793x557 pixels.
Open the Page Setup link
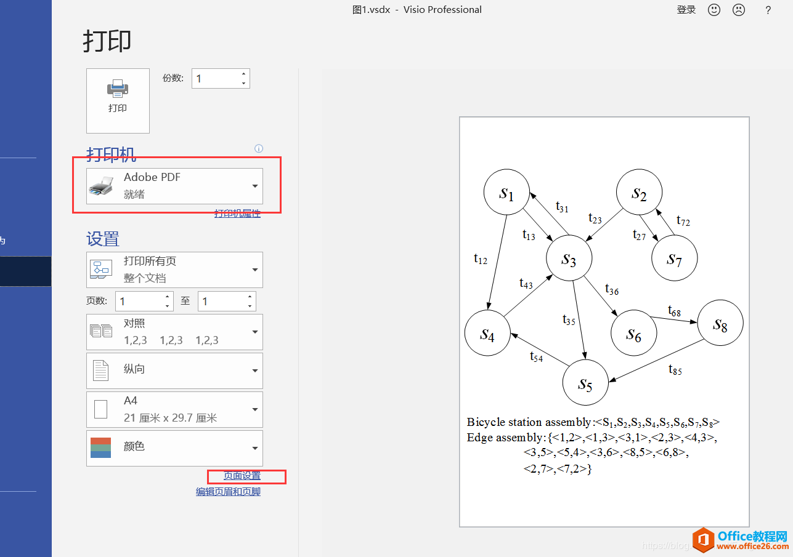tap(242, 476)
